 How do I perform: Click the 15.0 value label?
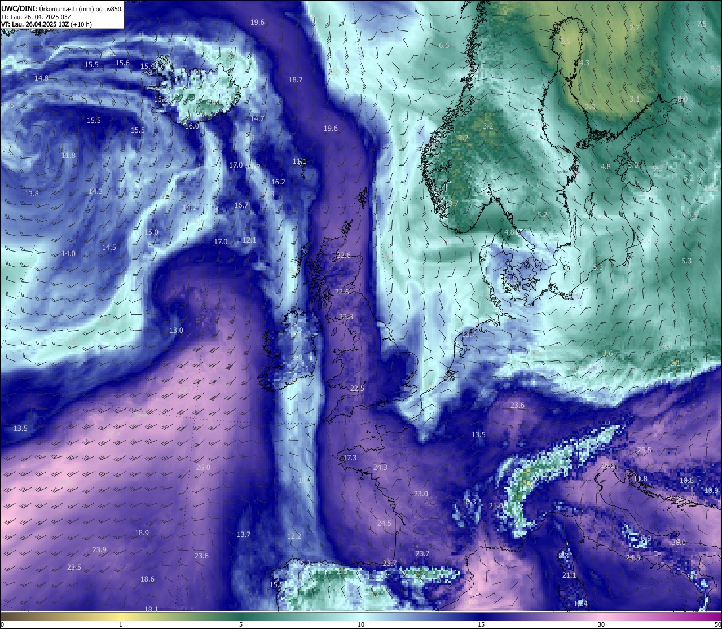pyautogui.click(x=151, y=232)
